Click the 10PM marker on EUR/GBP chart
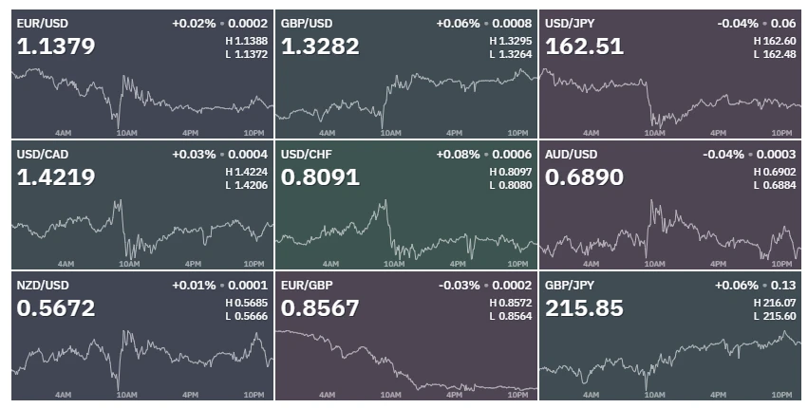This screenshot has width=808, height=408. [517, 395]
